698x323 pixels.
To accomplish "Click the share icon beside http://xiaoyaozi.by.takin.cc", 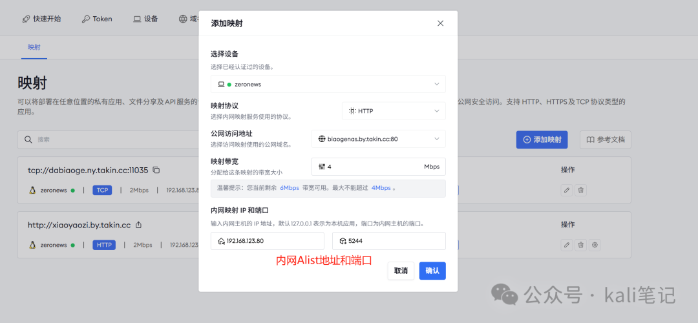I will click(138, 225).
